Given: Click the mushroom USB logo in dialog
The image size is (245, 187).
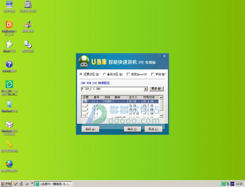Looking at the screenshot, I should click(84, 61).
